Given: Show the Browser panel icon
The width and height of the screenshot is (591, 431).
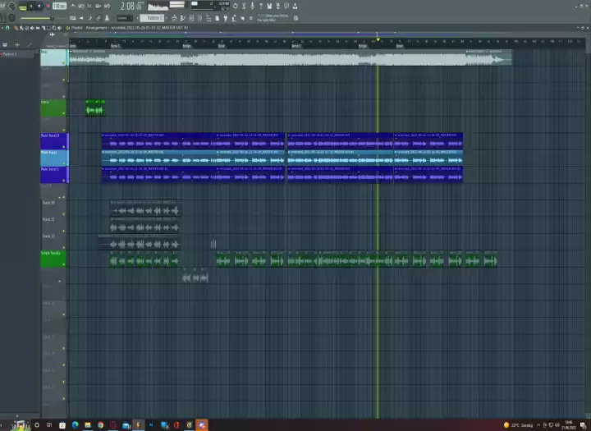Looking at the screenshot, I should coord(208,18).
